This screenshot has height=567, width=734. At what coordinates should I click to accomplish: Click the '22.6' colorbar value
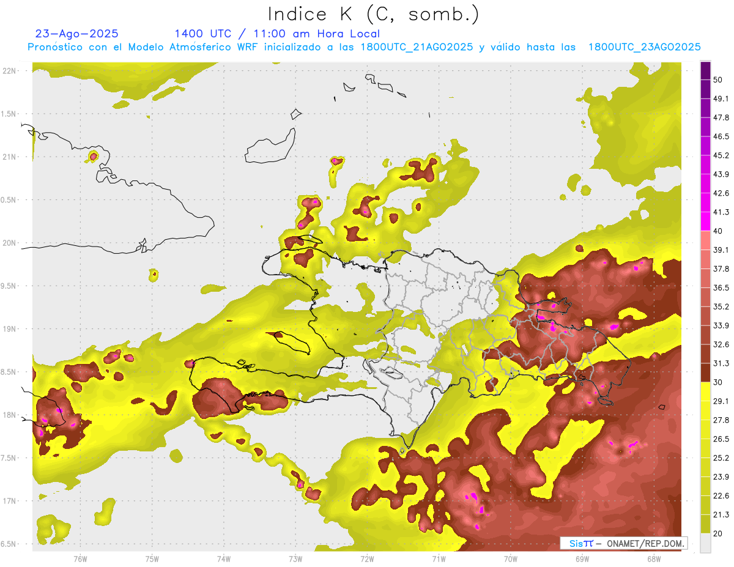coord(721,496)
